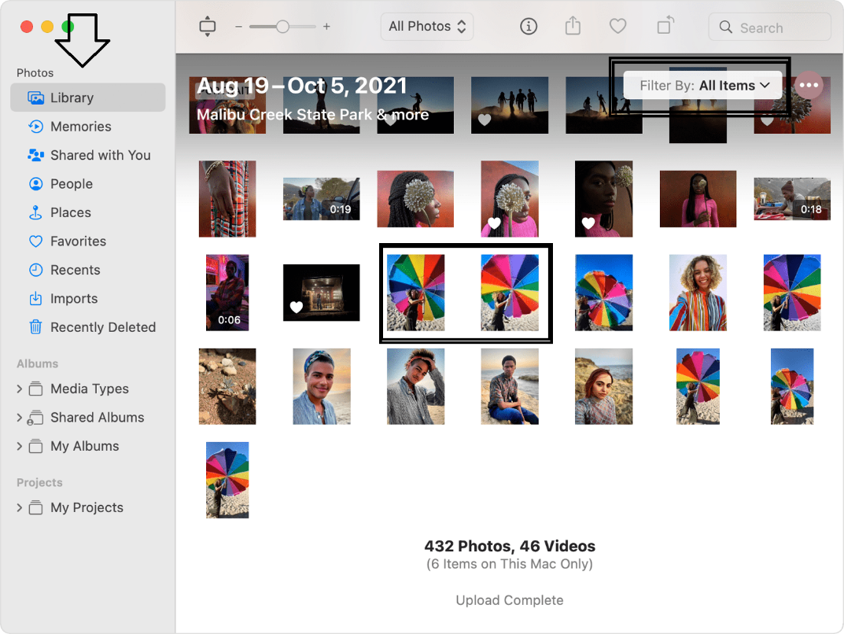Toggle the heart on the dark storefront photo

[x=297, y=308]
